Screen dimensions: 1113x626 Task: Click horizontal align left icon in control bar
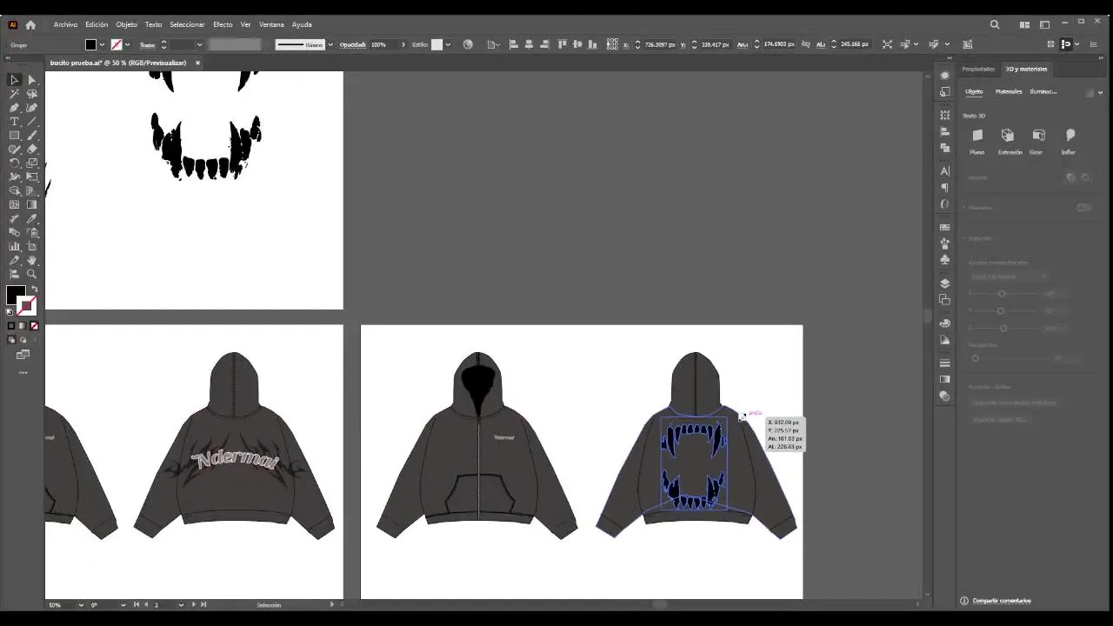[513, 44]
